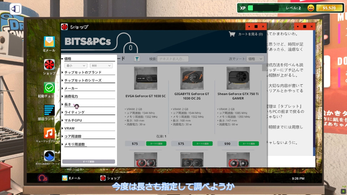
Task: Switch to Eメール in the taskbar
Action: (x=71, y=178)
